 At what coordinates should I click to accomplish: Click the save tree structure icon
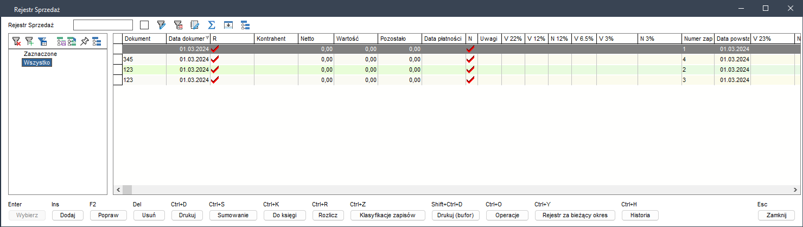coord(61,41)
